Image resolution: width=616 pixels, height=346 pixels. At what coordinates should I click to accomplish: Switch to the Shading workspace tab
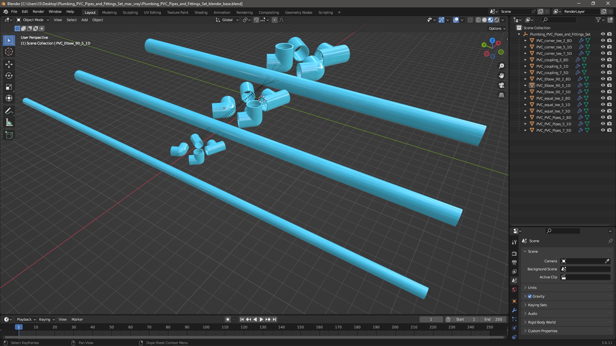201,12
